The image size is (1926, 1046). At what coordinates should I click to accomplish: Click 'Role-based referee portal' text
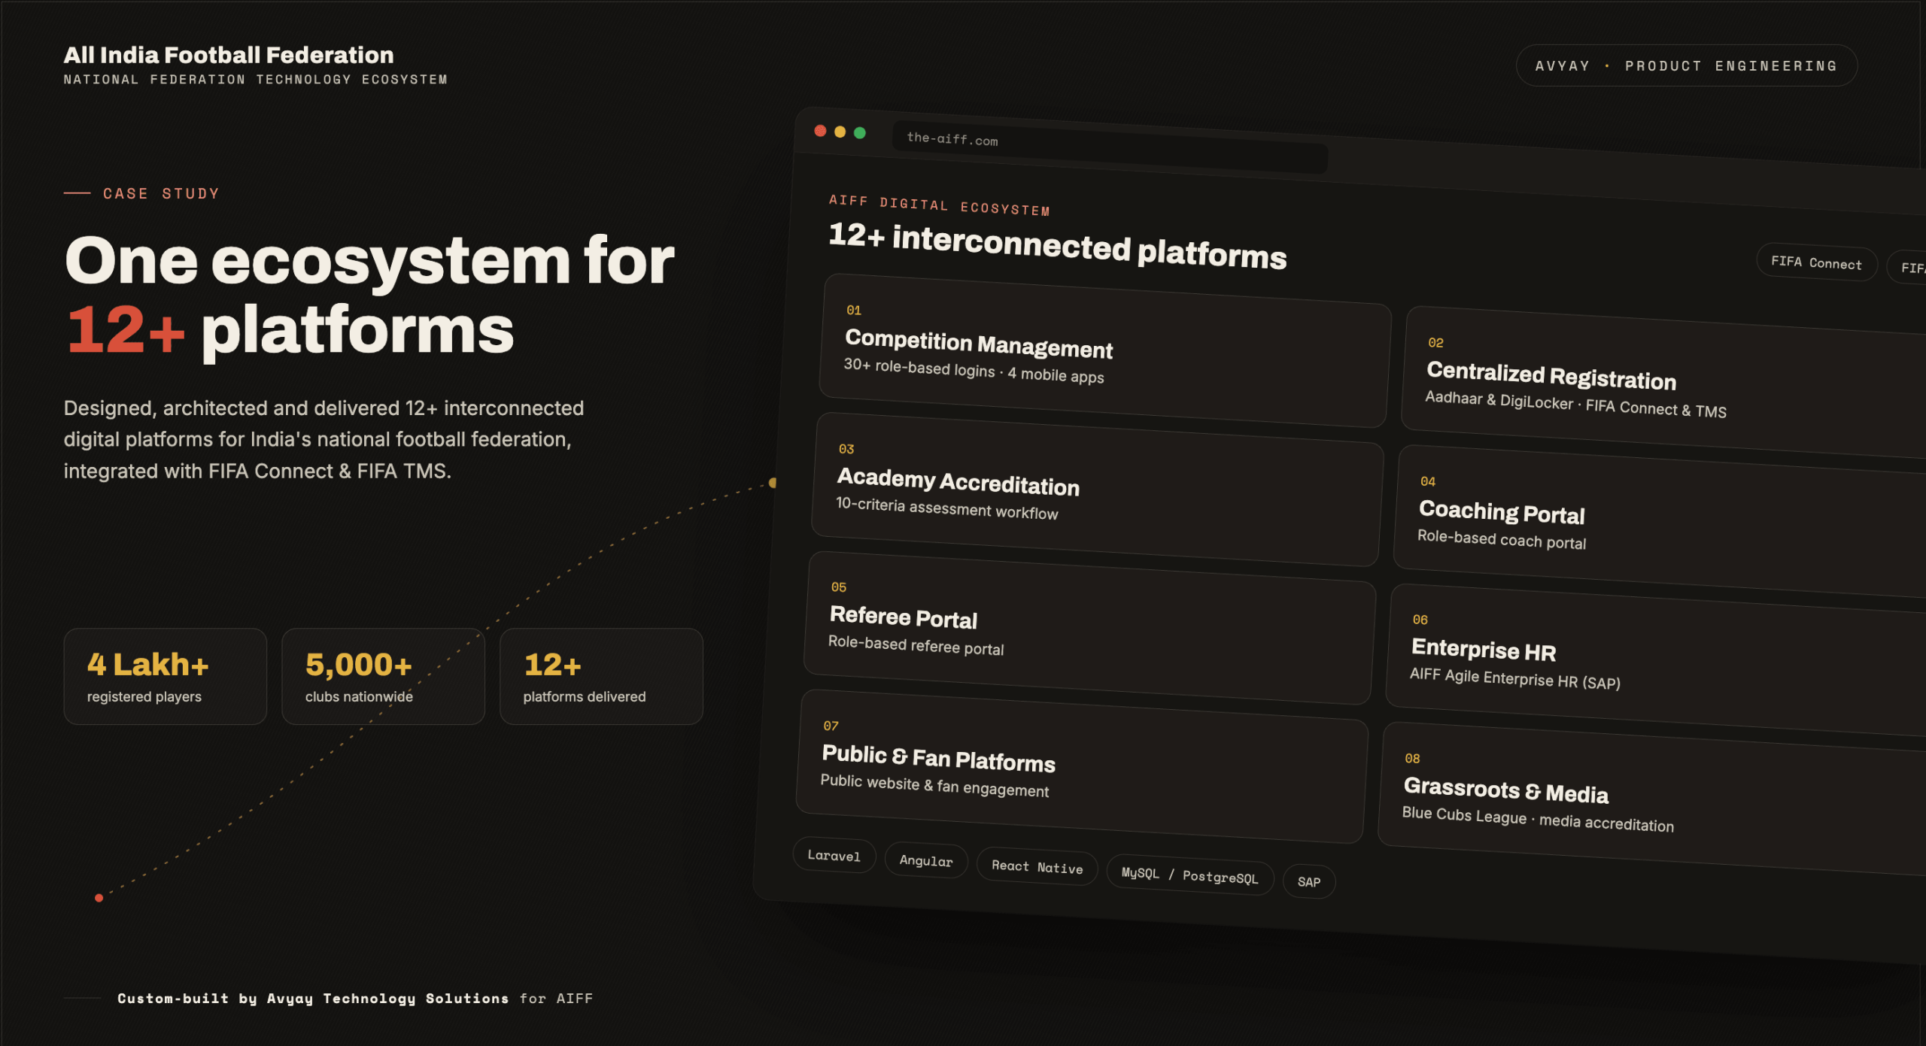[916, 645]
